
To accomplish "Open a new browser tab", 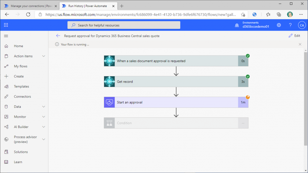I will [x=122, y=6].
